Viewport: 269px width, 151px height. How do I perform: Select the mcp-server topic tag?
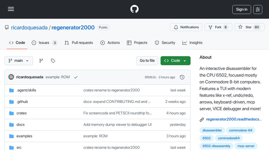click(x=246, y=146)
